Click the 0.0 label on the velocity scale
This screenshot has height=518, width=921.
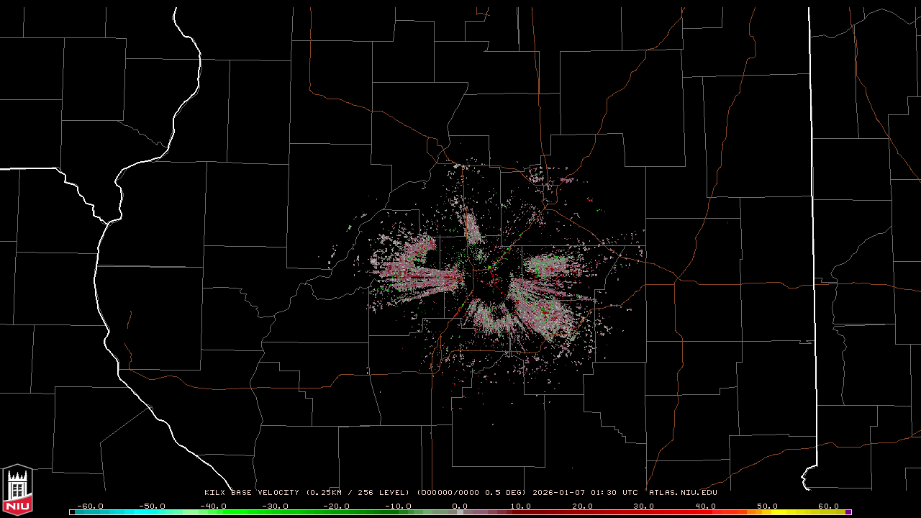coord(460,506)
